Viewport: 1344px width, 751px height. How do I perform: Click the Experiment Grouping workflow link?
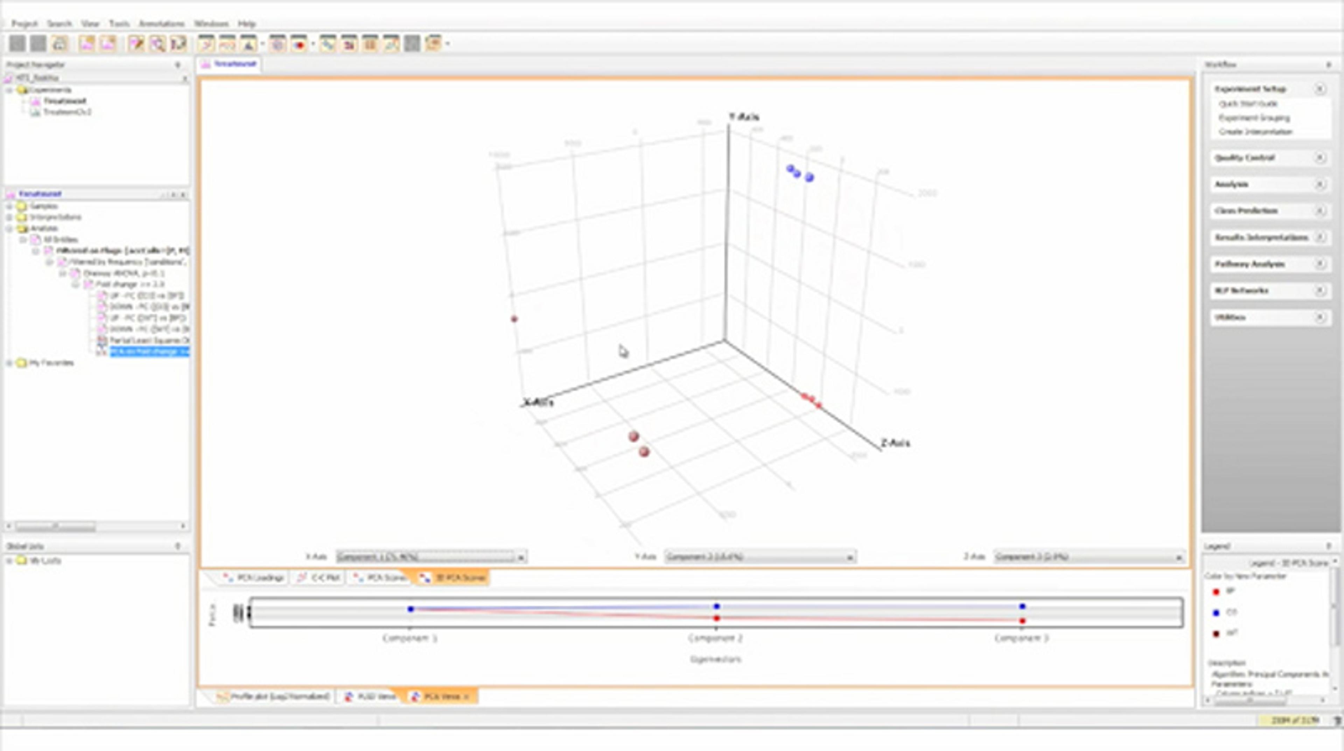pyautogui.click(x=1254, y=118)
